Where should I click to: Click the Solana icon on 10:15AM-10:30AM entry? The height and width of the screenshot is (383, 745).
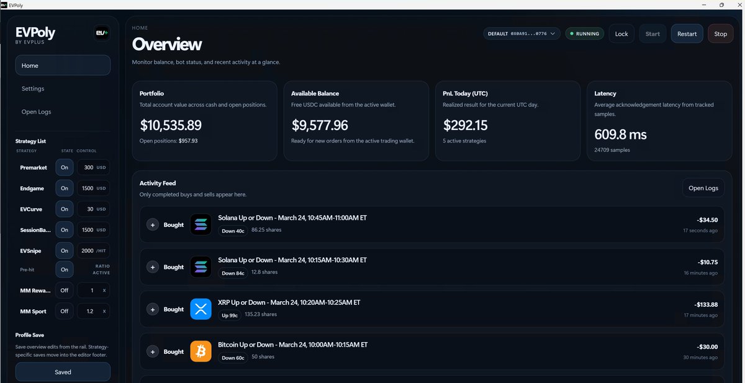pyautogui.click(x=201, y=267)
